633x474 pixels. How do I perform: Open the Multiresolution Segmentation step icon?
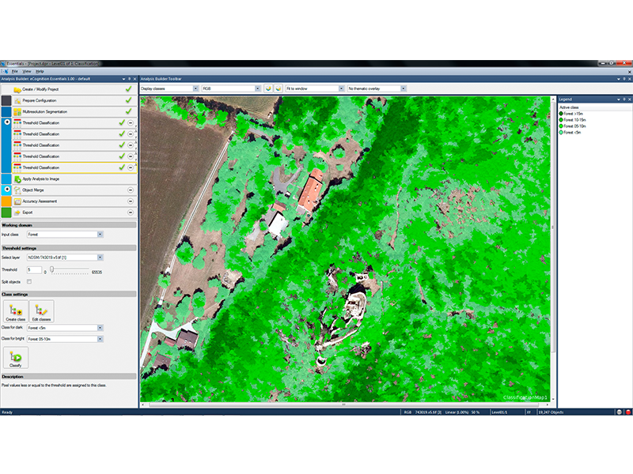[x=17, y=112]
